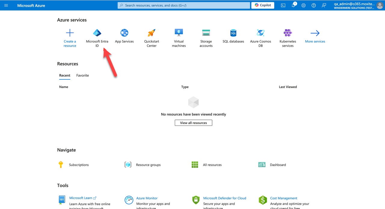Screen dimensions: 385x209
Task: Launch Quickstart Center rocket icon
Action: pos(152,33)
